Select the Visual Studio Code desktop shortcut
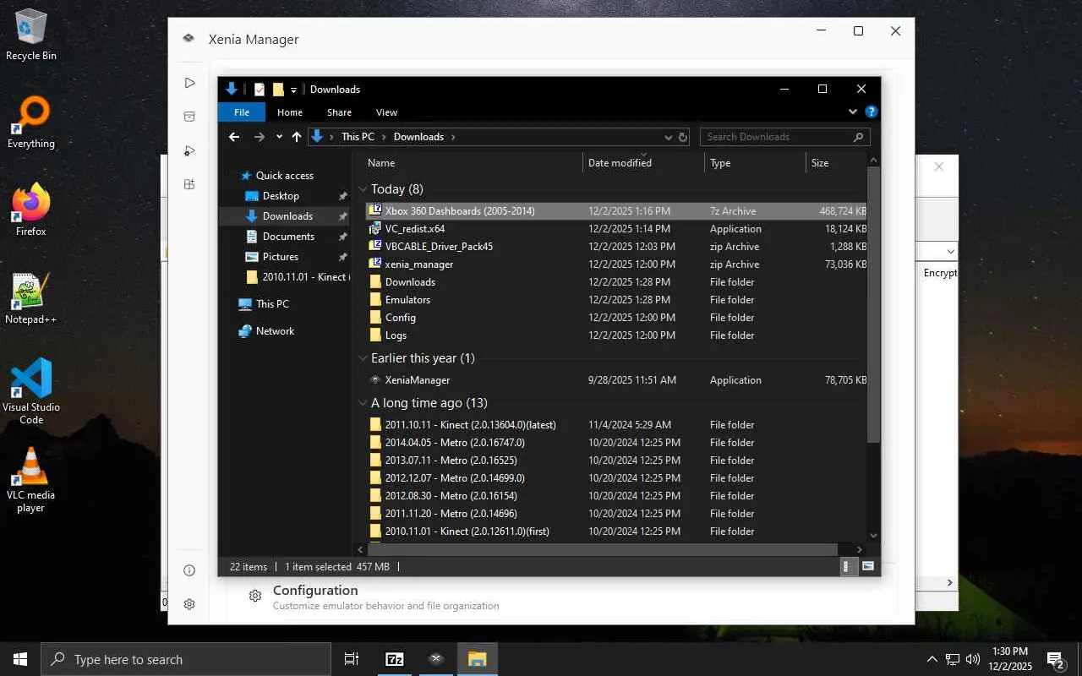 [x=31, y=391]
